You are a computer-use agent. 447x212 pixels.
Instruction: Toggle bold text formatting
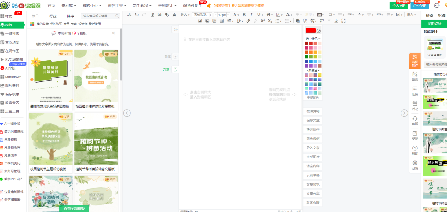[x=244, y=15]
